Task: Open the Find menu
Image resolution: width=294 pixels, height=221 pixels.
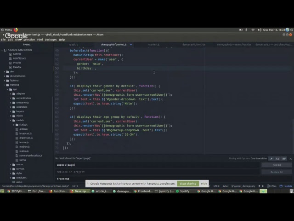Action: [40, 40]
